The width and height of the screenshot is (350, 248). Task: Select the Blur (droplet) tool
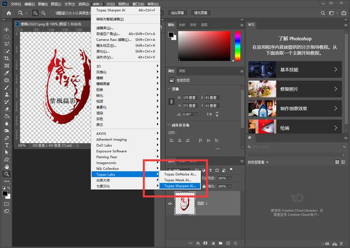7,123
